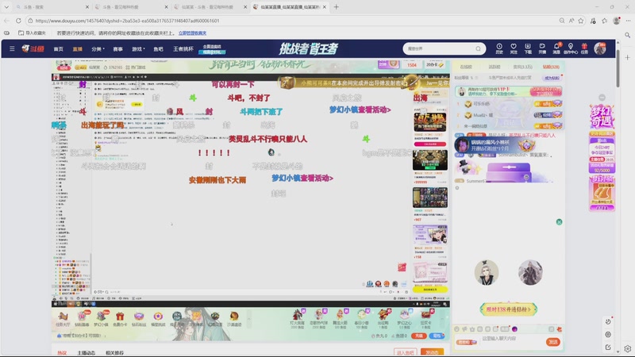Click the browser address bar
This screenshot has width=635, height=357.
pos(291,21)
